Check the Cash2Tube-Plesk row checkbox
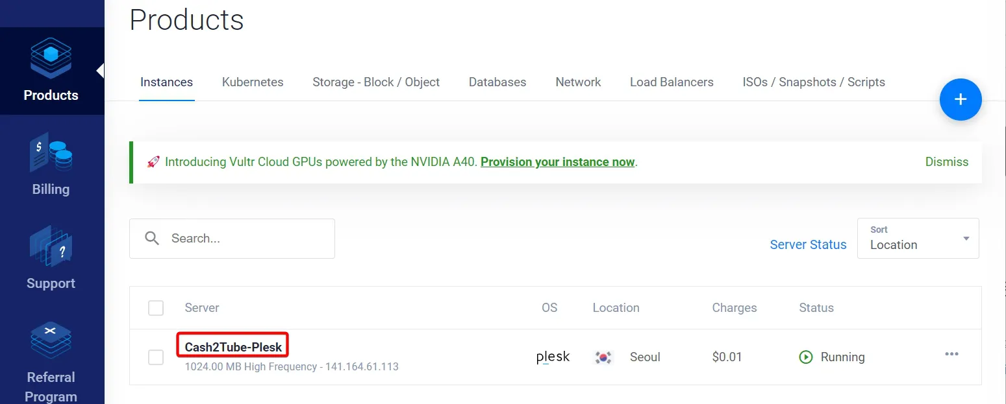Image resolution: width=1006 pixels, height=404 pixels. pos(156,357)
